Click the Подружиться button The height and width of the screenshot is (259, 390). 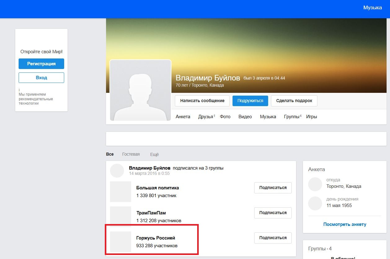[250, 101]
